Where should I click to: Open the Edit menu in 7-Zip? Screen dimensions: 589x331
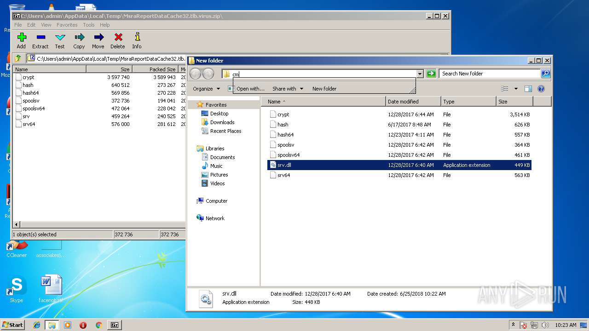point(31,25)
